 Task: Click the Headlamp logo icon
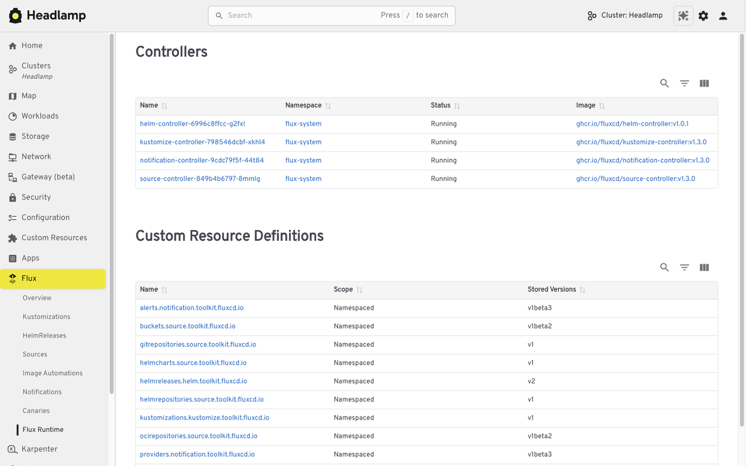click(x=15, y=15)
